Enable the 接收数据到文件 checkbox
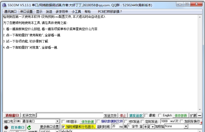 [x=98, y=121]
